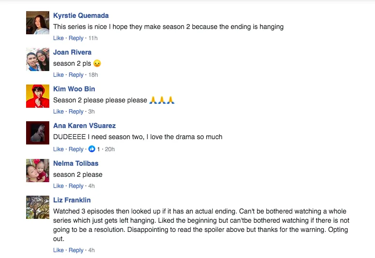Open Ana Karen VSuarez's avatar

tap(38, 133)
